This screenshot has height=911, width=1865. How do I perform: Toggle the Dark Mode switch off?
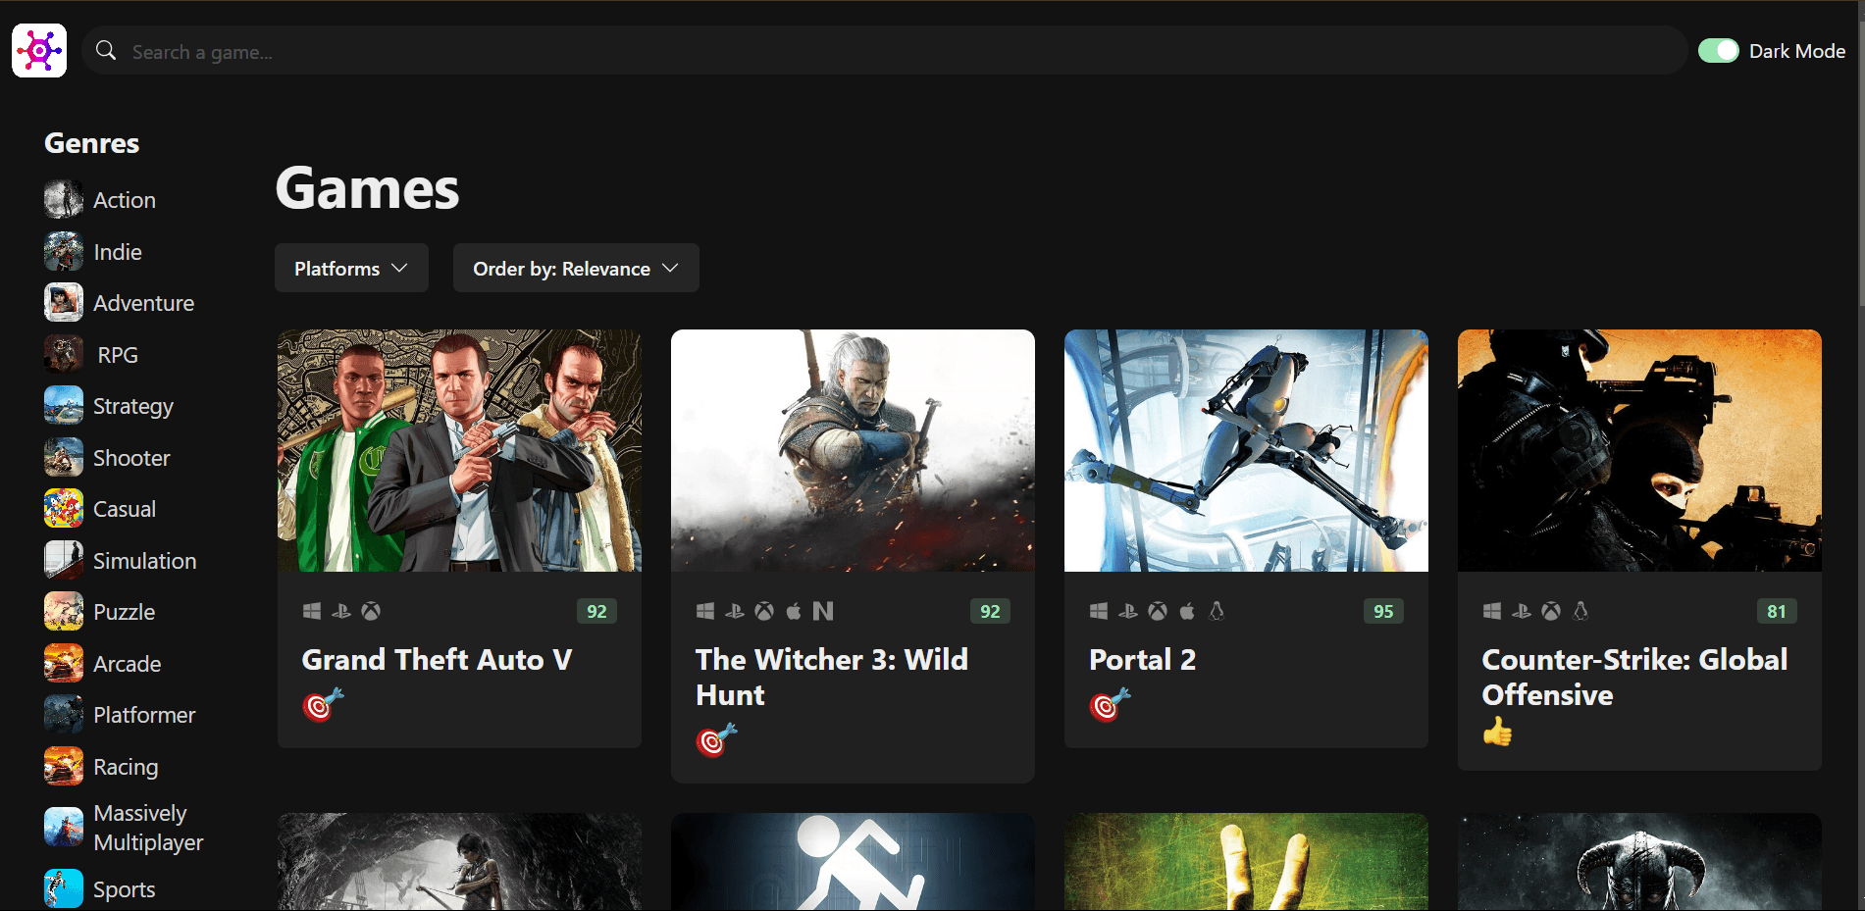pyautogui.click(x=1718, y=51)
